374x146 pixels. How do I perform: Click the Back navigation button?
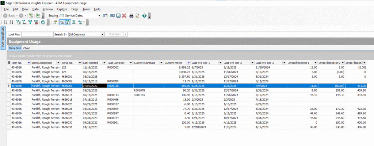[9, 15]
